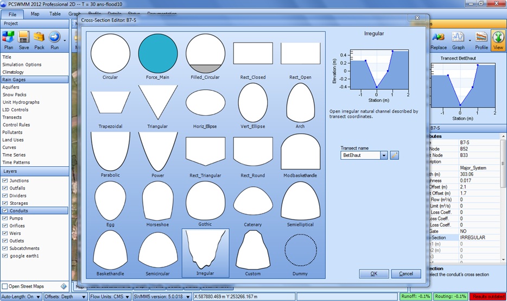This screenshot has height=301, width=507.
Task: Select the Irregular cross-section
Action: pos(205,253)
